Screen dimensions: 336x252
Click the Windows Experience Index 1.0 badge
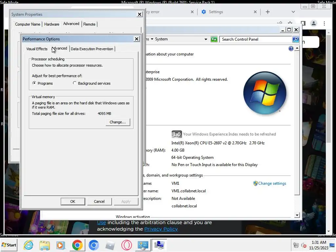pyautogui.click(x=177, y=134)
